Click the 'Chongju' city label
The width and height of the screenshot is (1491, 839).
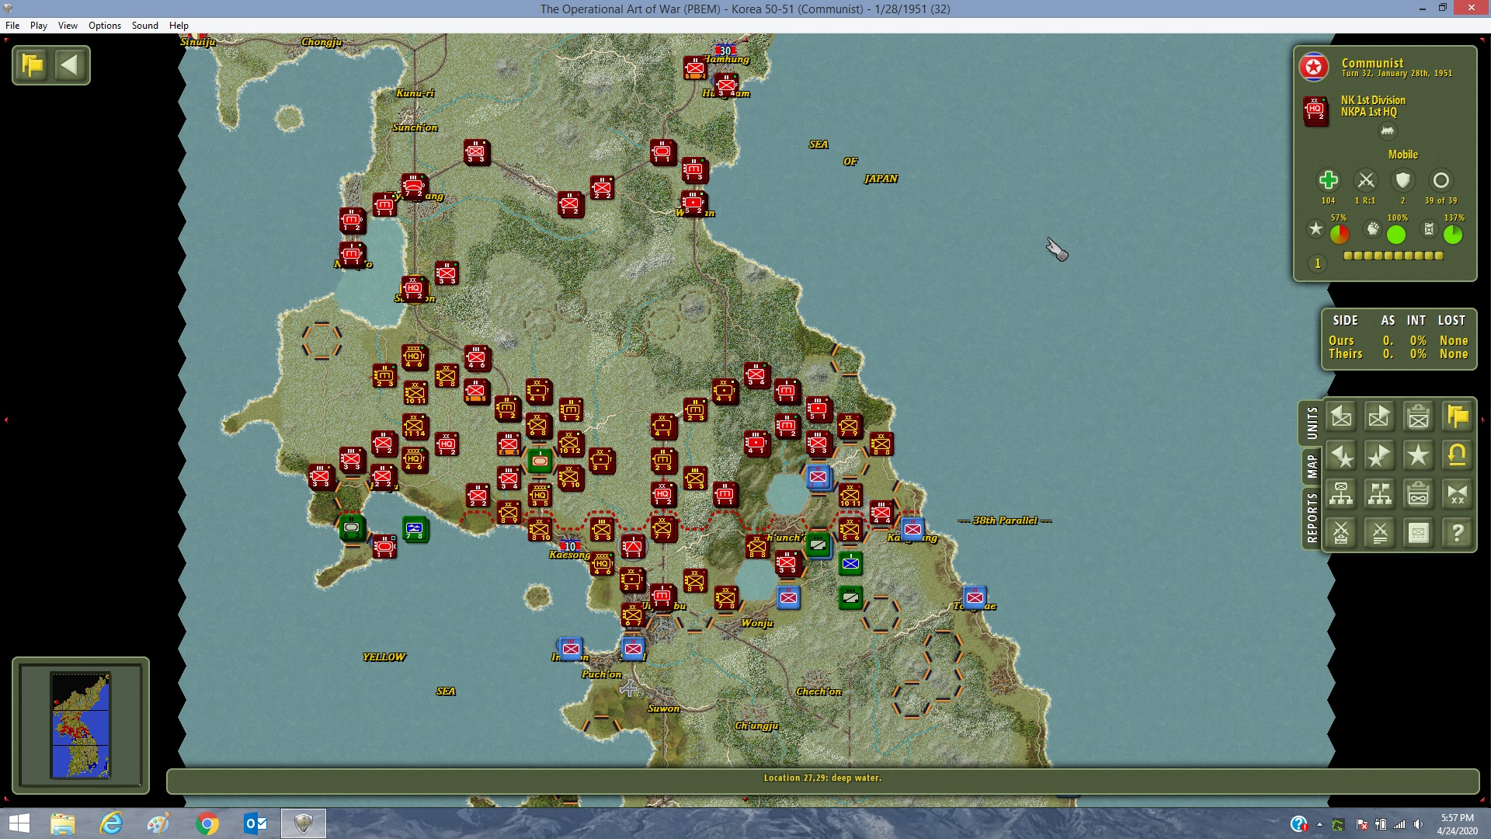pos(321,42)
